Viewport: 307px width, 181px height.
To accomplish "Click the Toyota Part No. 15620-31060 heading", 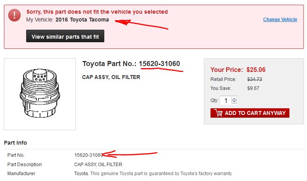I will click(131, 64).
